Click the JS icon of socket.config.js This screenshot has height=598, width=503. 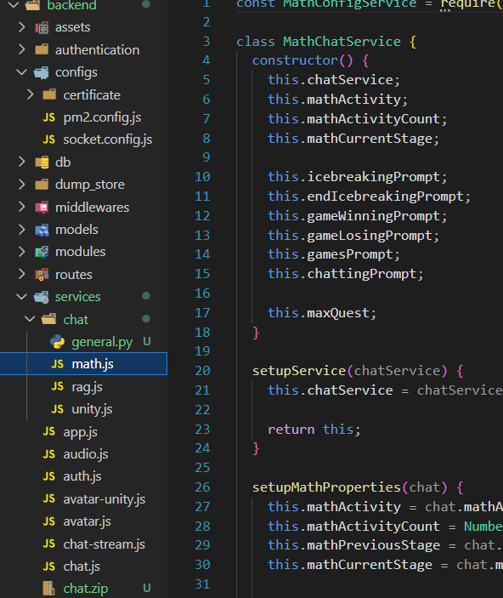click(x=49, y=140)
